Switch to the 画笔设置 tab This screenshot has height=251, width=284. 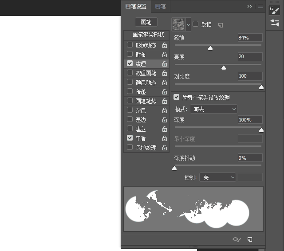coord(136,7)
